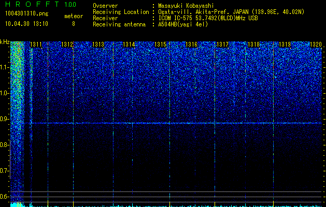Click the 1312 time marker
326x207 pixels.
click(67, 45)
